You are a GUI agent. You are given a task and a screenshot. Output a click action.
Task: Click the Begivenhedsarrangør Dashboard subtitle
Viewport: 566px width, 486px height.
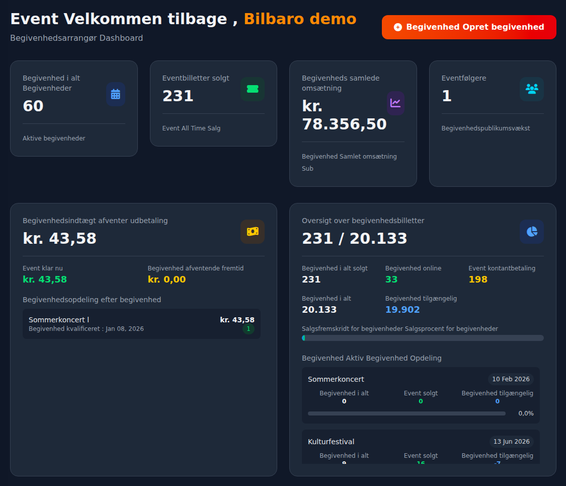tap(76, 38)
